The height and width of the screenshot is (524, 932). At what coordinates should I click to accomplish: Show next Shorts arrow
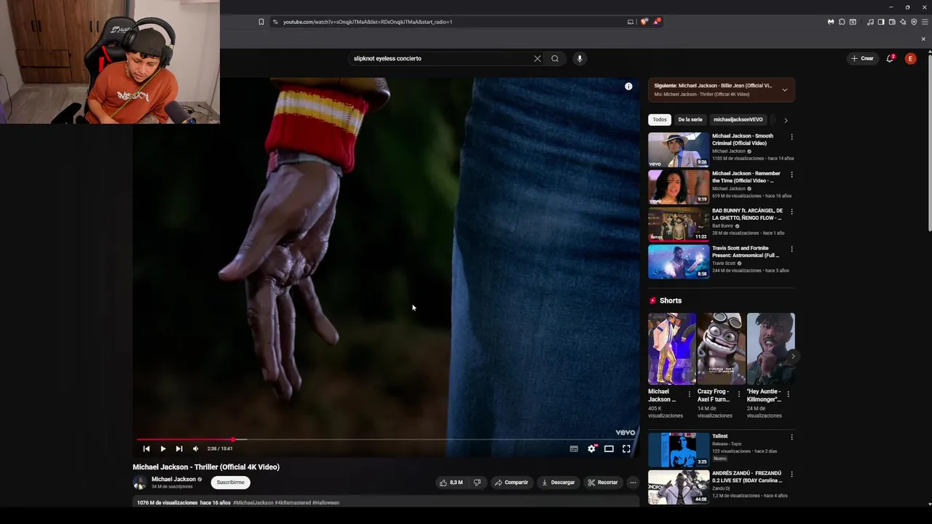point(793,356)
